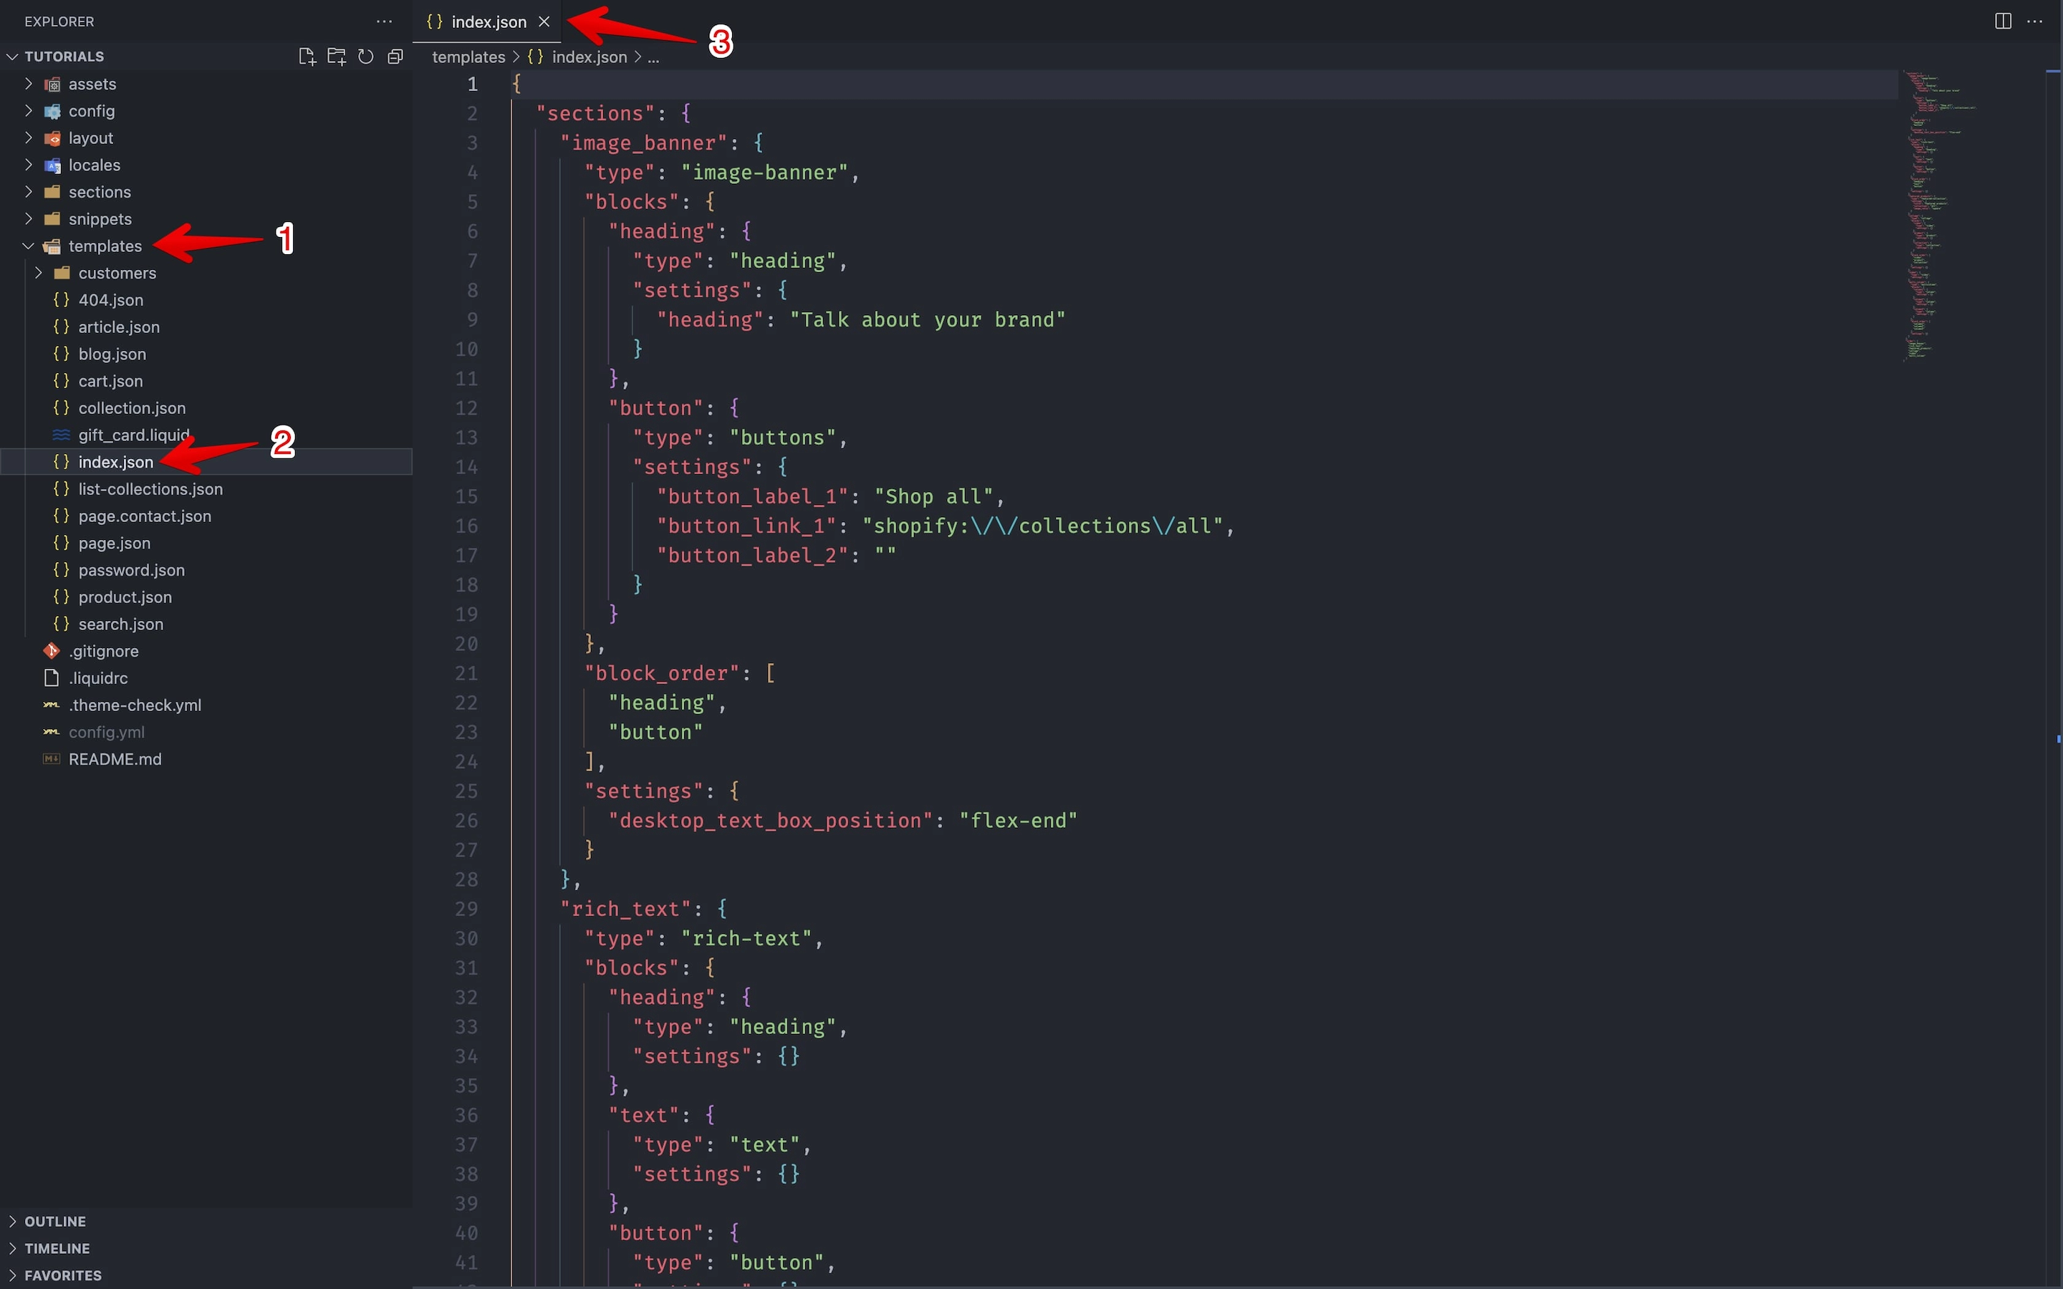The height and width of the screenshot is (1289, 2063).
Task: Click the "block_order" key on line 21
Action: tap(662, 672)
